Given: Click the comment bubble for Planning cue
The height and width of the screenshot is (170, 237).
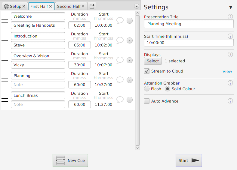Looking at the screenshot, I should [120, 80].
